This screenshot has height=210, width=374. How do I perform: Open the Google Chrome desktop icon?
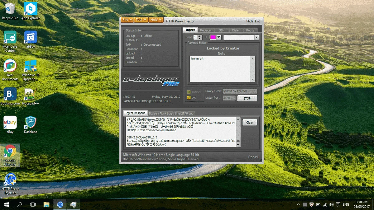click(10, 155)
